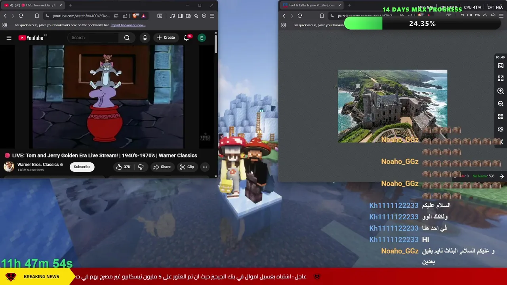
Task: Click the chat message reading Hi
Action: click(x=425, y=239)
